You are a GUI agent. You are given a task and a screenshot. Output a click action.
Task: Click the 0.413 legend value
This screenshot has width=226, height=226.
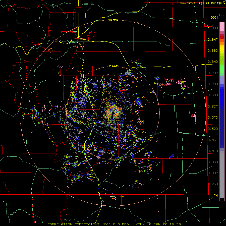click(x=213, y=151)
